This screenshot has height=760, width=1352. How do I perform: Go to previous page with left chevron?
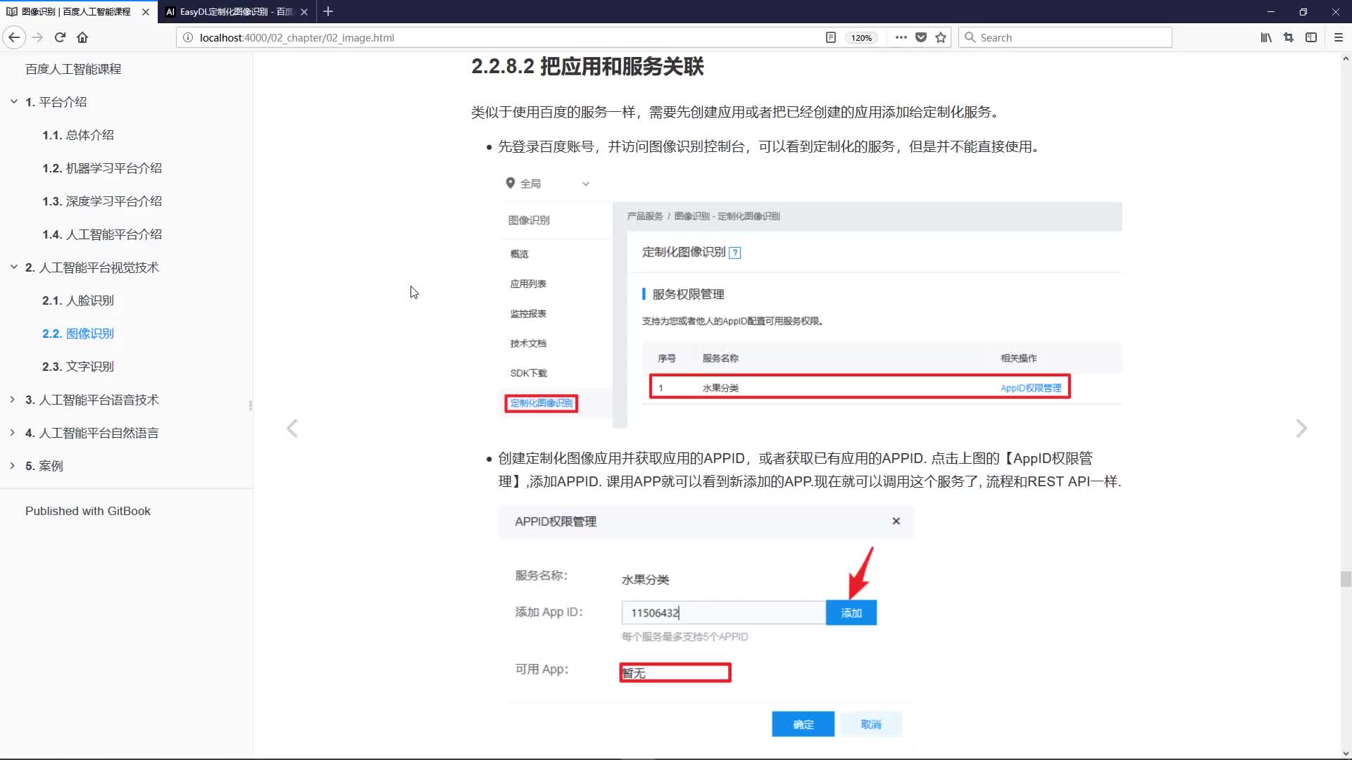click(292, 429)
